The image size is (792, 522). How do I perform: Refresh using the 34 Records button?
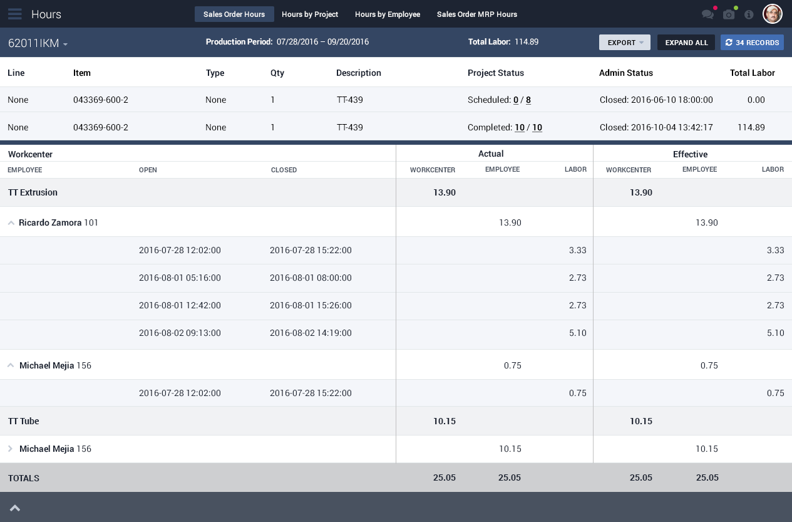click(x=752, y=43)
